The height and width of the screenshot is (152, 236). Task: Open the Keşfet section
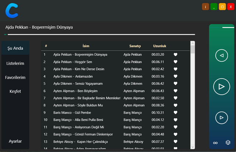click(x=15, y=91)
